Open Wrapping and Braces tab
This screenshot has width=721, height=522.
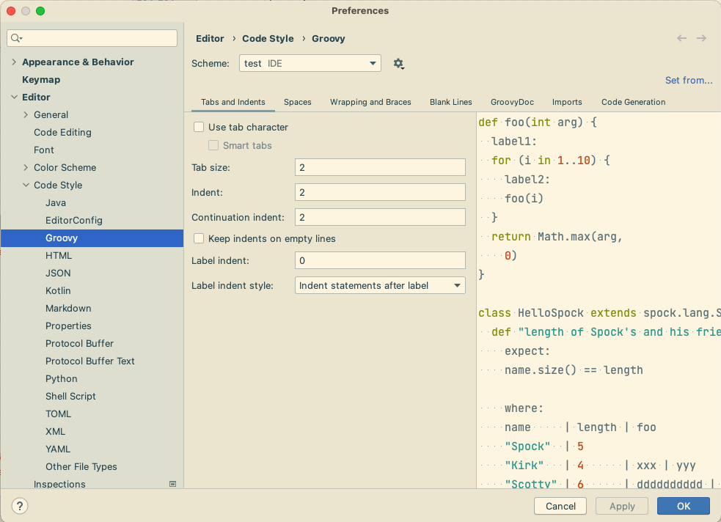pyautogui.click(x=370, y=102)
